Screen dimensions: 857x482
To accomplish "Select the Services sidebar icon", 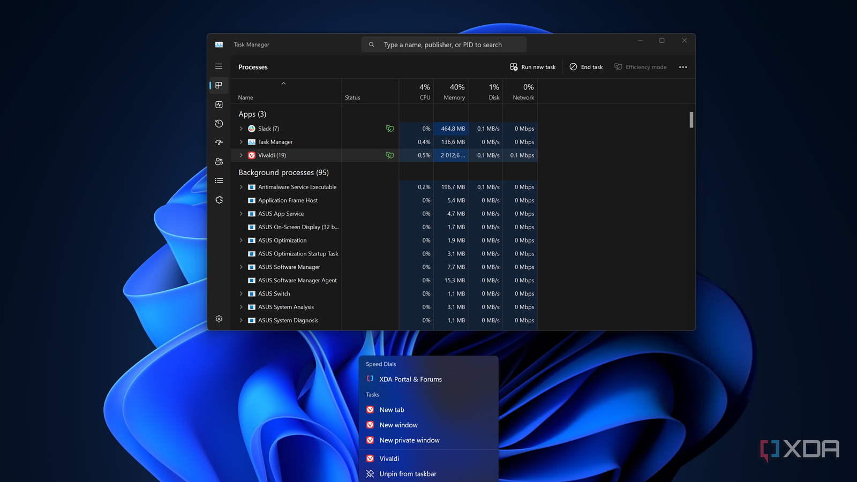I will click(219, 200).
